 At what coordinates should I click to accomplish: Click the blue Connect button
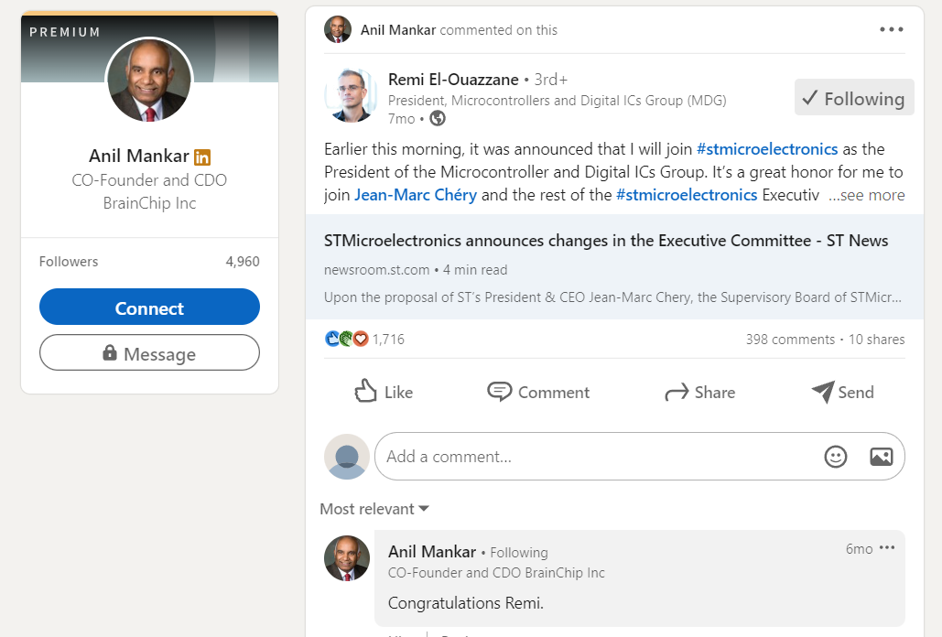pos(149,307)
